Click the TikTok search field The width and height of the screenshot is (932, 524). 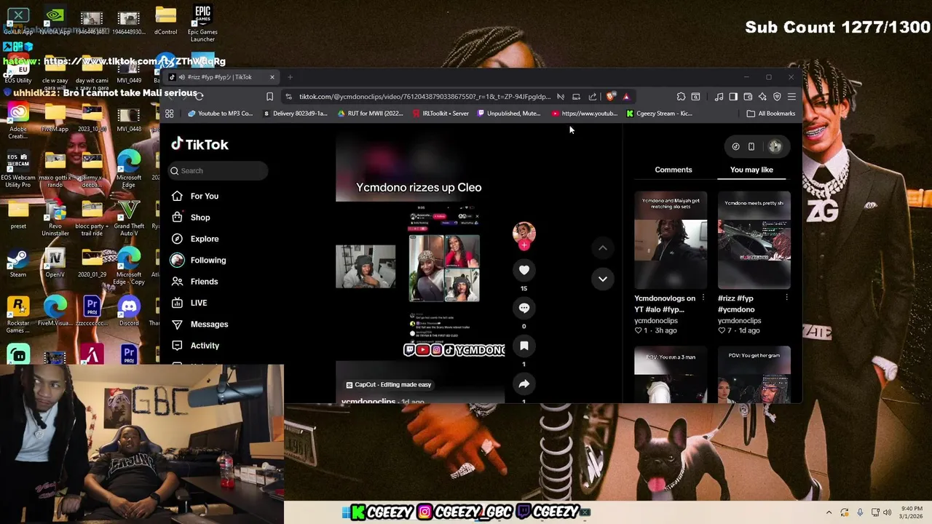pos(218,170)
